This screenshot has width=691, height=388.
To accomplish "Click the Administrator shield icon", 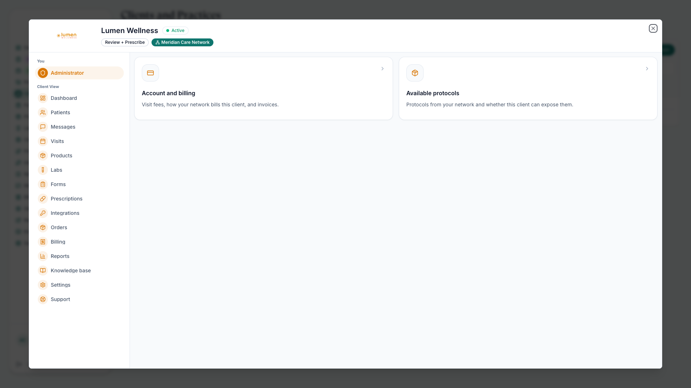I will tap(43, 73).
